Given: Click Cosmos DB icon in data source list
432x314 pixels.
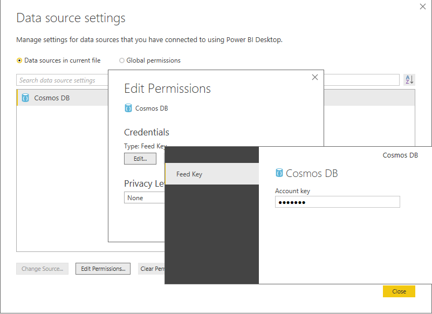Looking at the screenshot, I should coord(25,98).
